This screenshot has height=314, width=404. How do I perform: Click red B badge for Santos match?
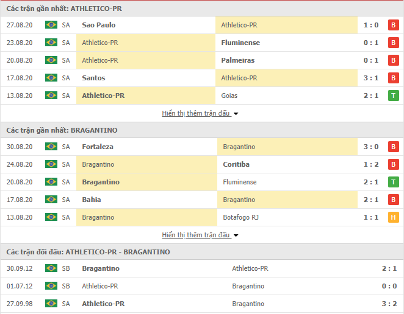[393, 78]
